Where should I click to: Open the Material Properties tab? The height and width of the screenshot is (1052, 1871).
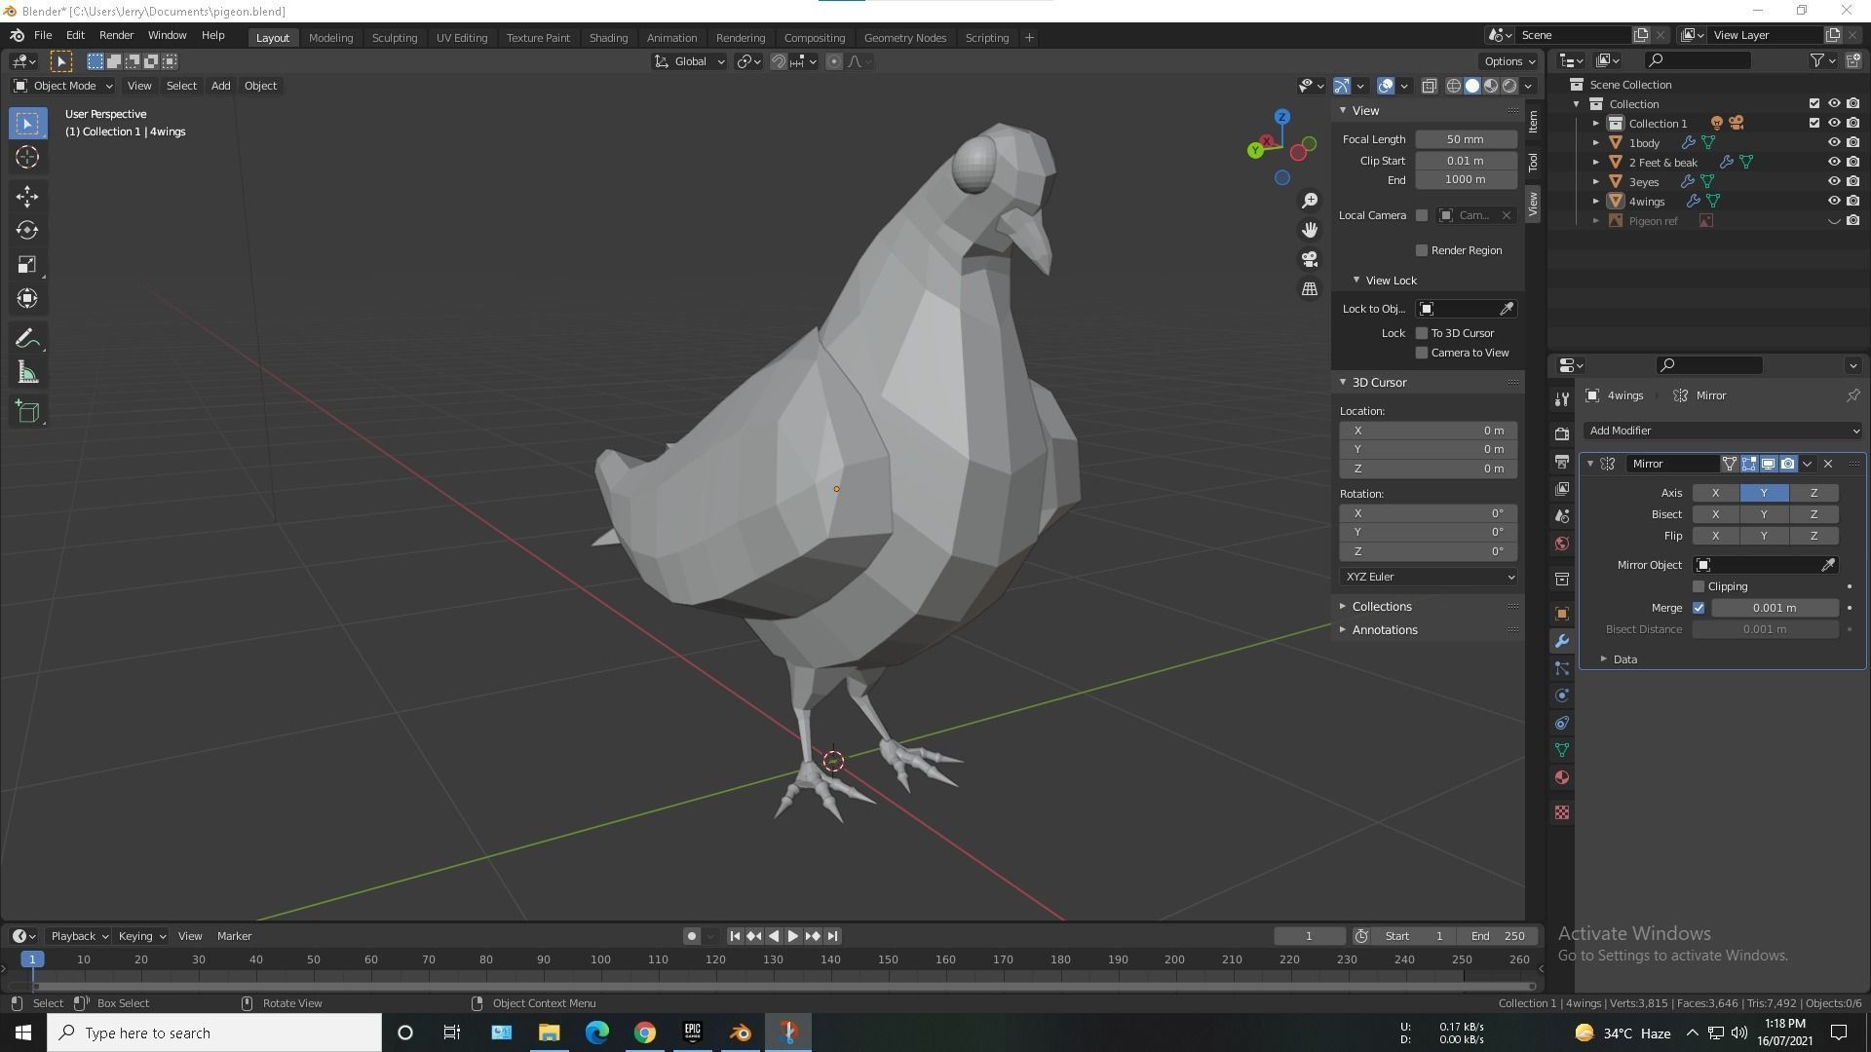(x=1561, y=777)
